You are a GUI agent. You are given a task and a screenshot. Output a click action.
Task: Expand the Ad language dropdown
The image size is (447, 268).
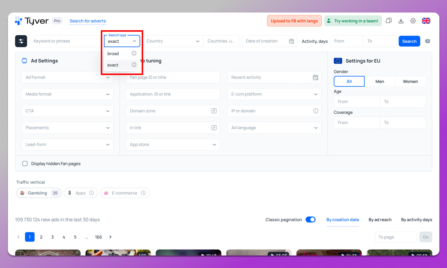274,128
